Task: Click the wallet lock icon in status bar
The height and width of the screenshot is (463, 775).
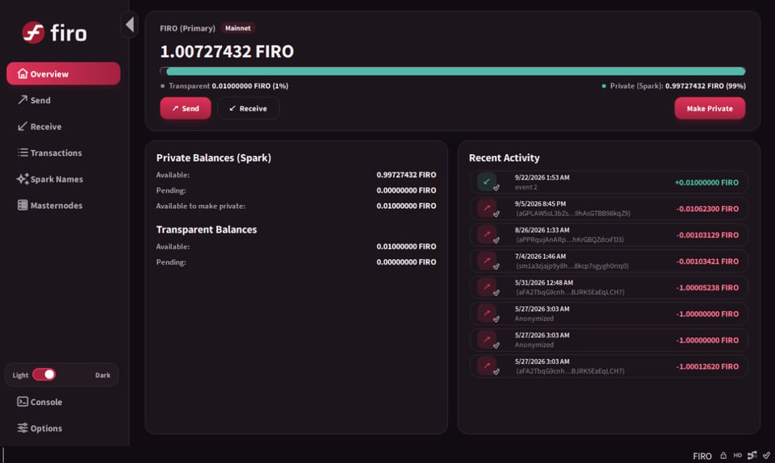Action: point(723,455)
